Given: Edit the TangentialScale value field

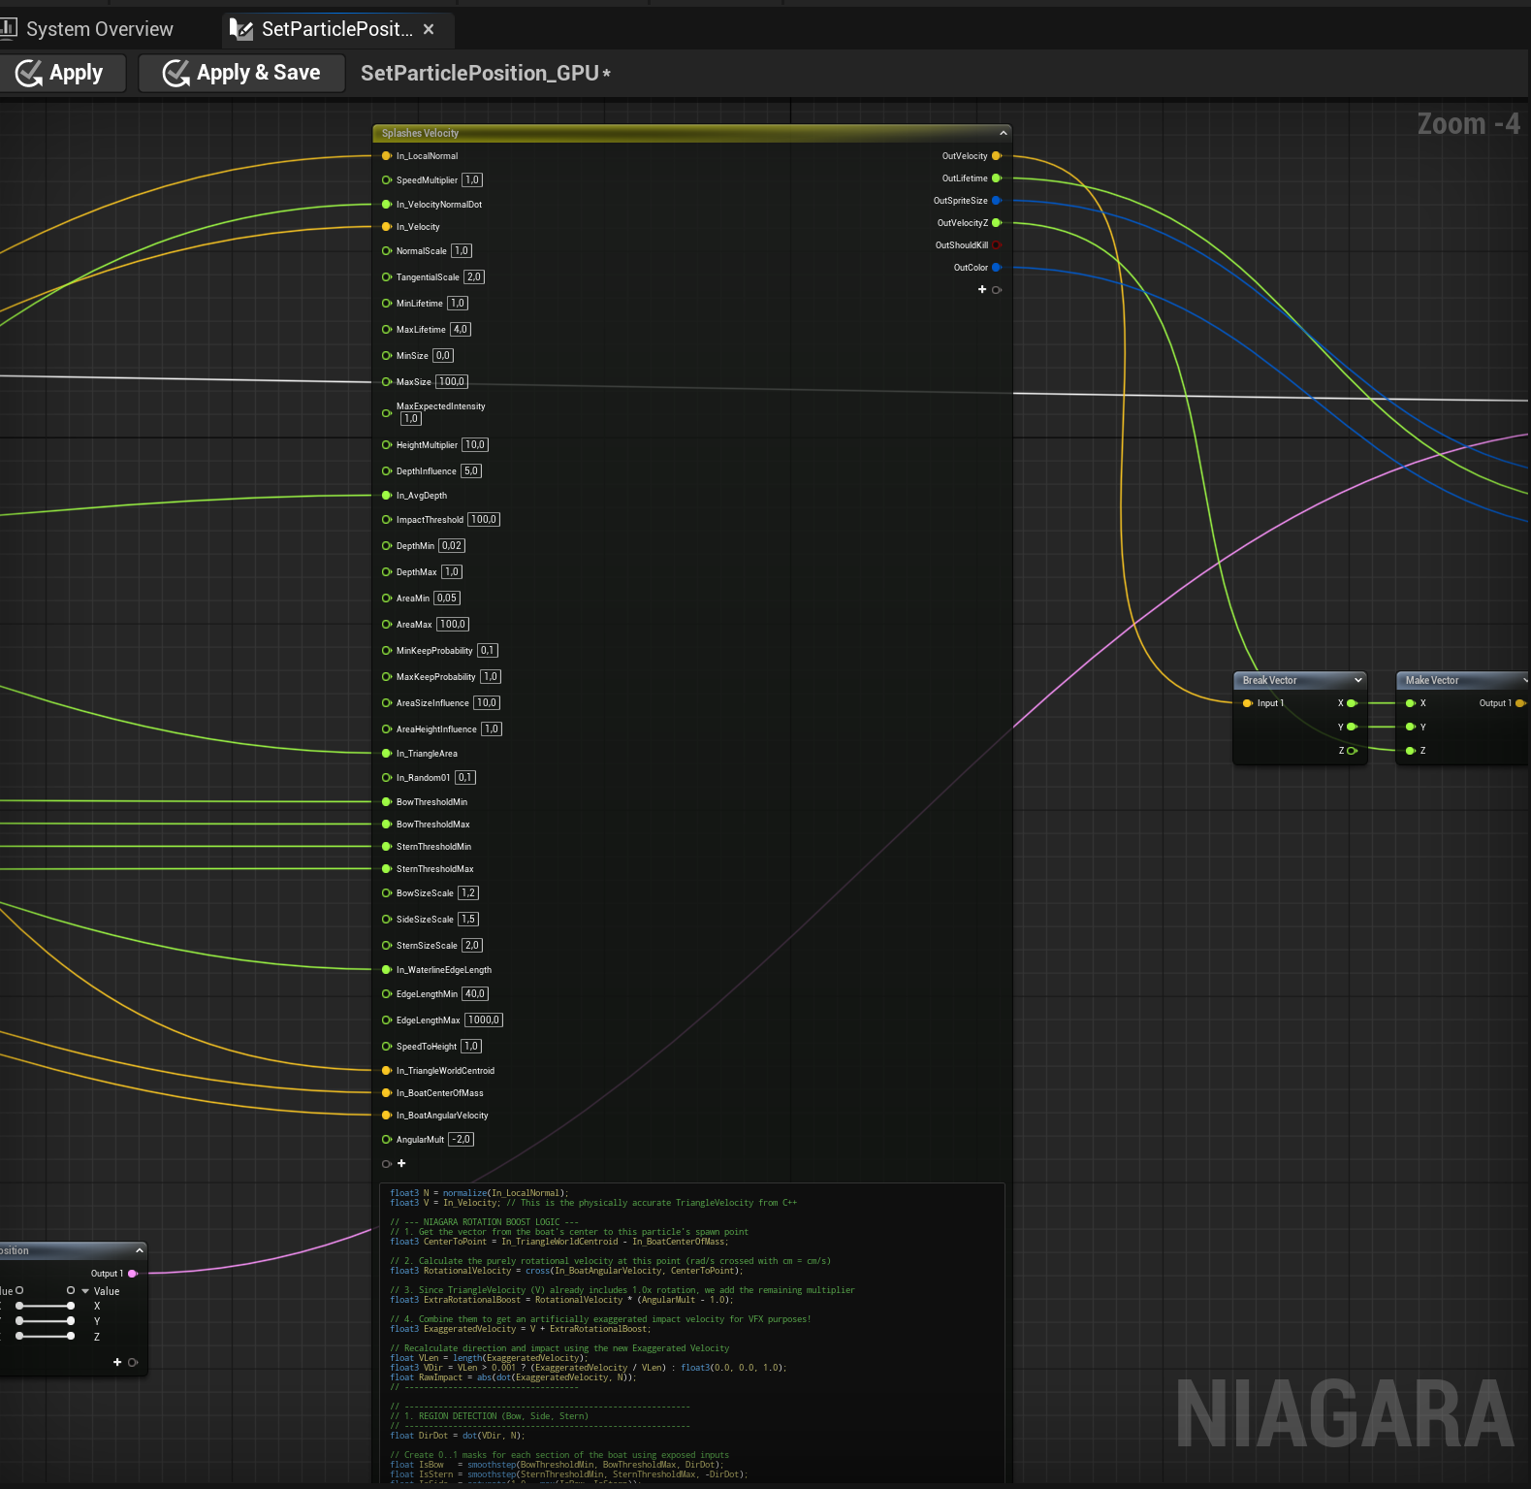Looking at the screenshot, I should [474, 277].
